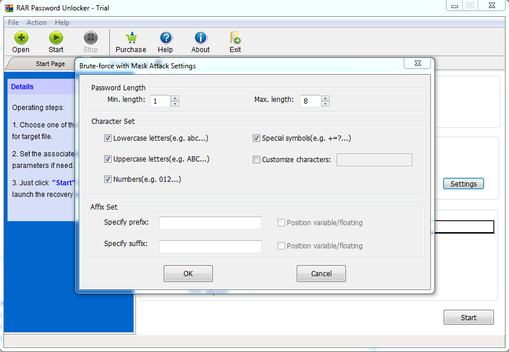Image resolution: width=509 pixels, height=352 pixels.
Task: Decrease Max. length with down arrow
Action: click(x=325, y=104)
